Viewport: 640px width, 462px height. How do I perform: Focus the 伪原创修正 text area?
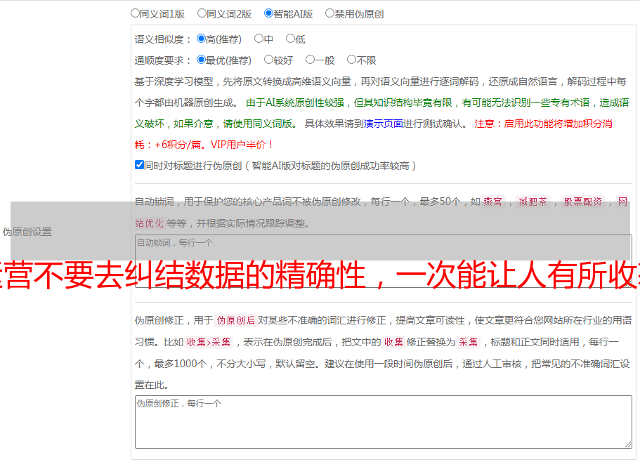pyautogui.click(x=384, y=422)
